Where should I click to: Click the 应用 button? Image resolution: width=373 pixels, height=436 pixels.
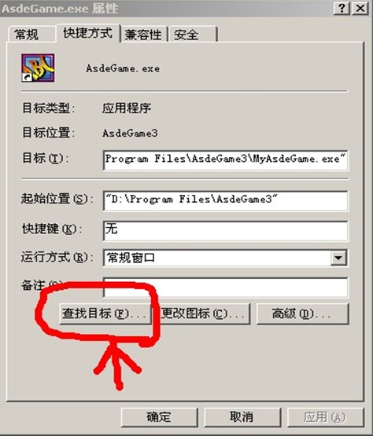coord(326,417)
